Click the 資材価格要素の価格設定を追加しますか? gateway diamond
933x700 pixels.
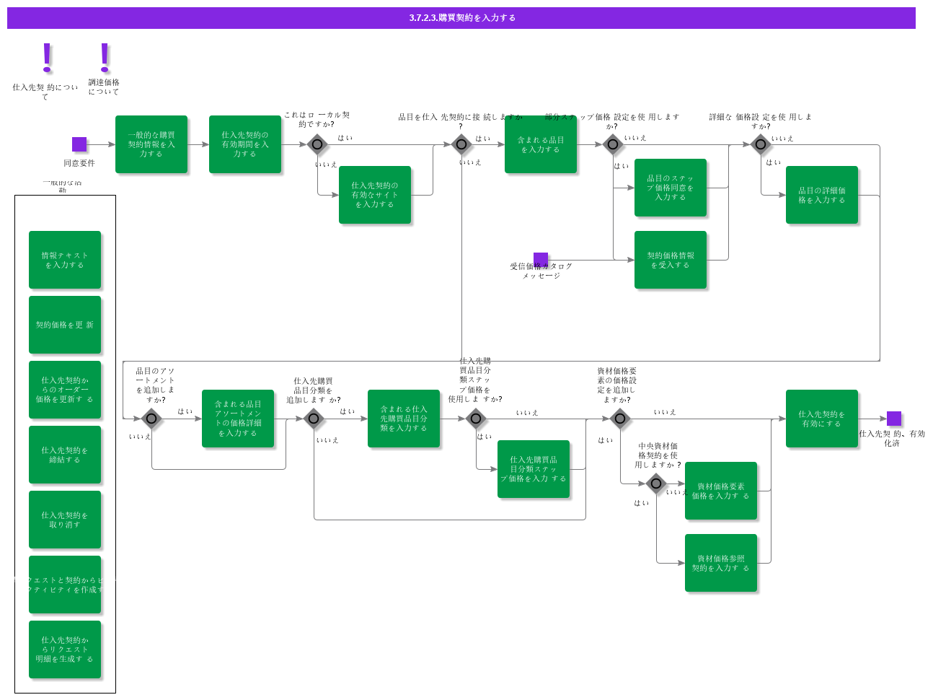pos(620,419)
